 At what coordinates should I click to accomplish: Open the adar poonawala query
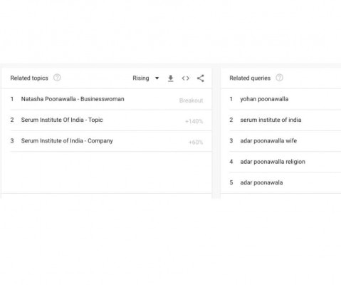[261, 182]
